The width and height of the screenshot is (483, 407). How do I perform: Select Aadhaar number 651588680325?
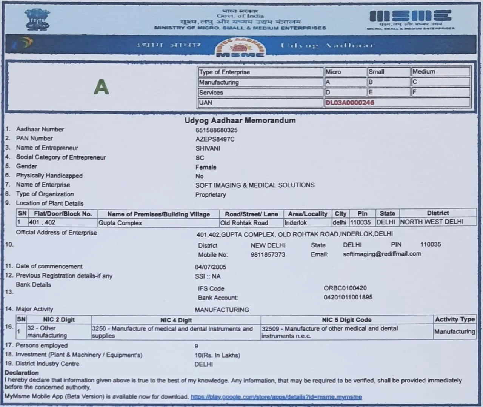pyautogui.click(x=217, y=130)
